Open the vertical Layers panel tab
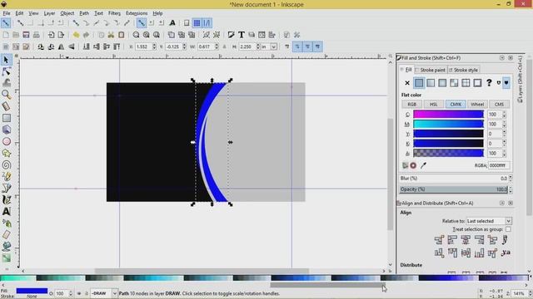 click(520, 79)
